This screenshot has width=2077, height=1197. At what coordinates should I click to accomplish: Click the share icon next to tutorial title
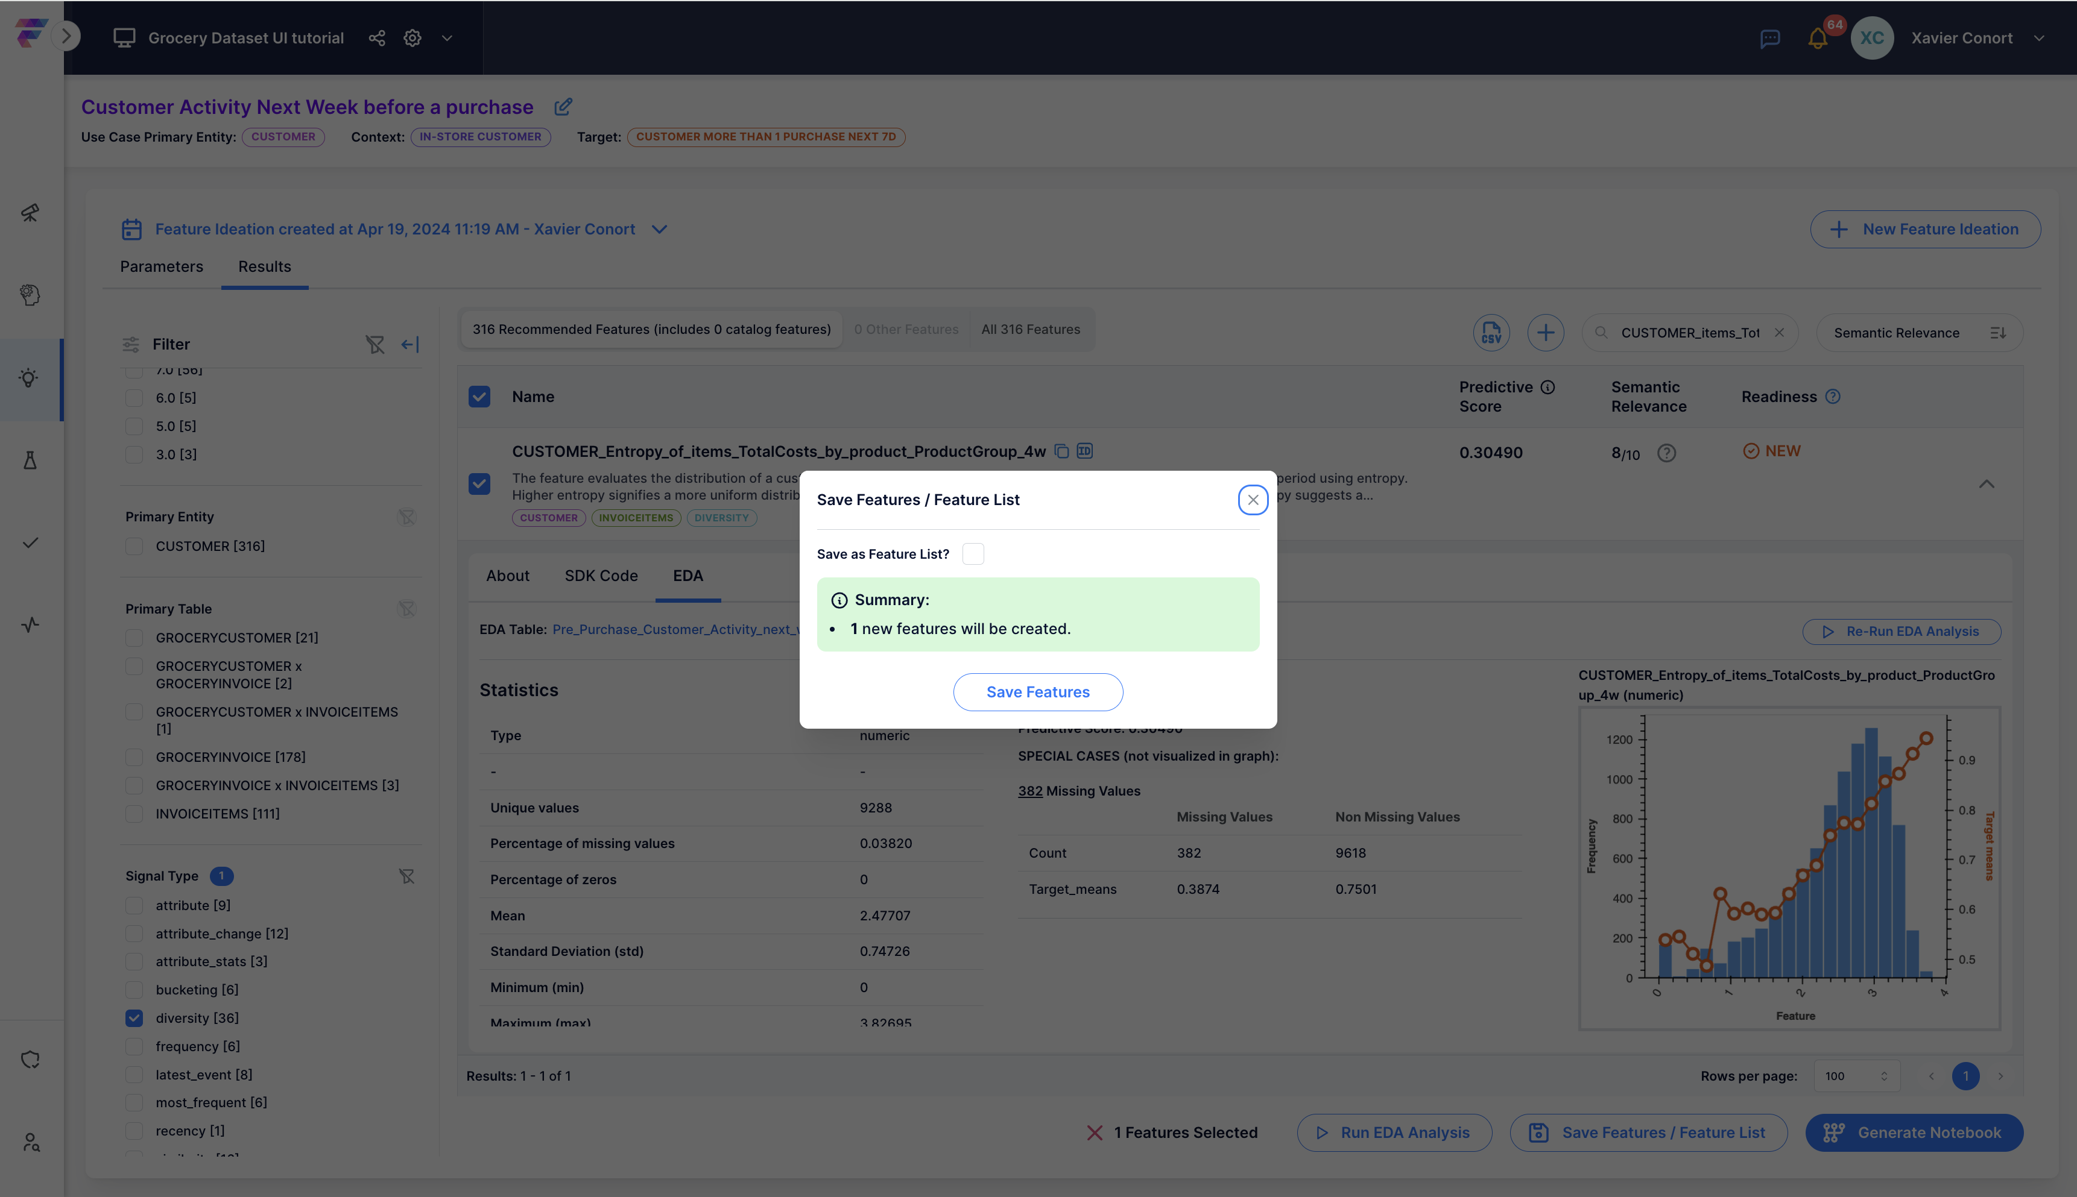[377, 38]
